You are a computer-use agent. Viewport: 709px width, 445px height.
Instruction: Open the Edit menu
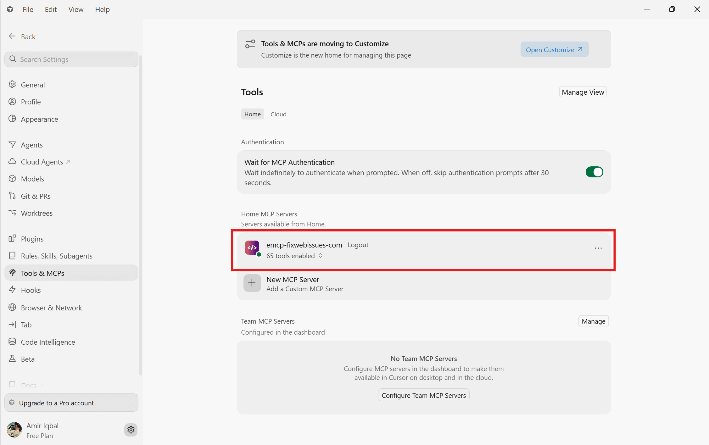click(x=51, y=9)
